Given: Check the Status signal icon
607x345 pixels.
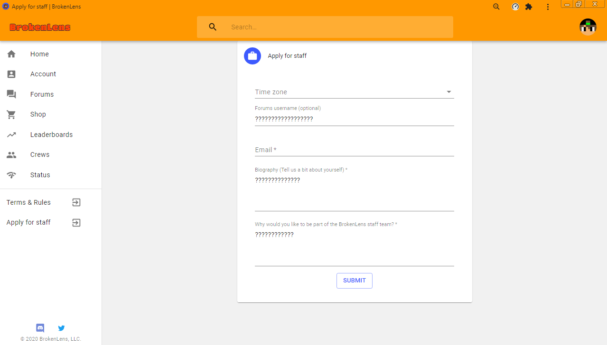Looking at the screenshot, I should pos(11,175).
